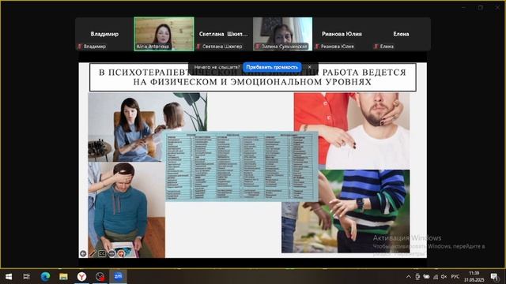Open the taskbar clock showing 11:39

click(x=474, y=277)
